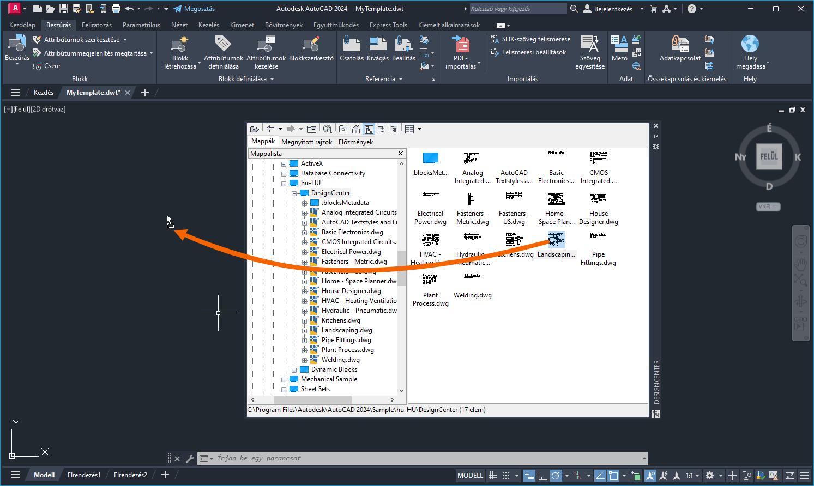Image resolution: width=814 pixels, height=486 pixels.
Task: Click the FELÜL face on ViewCube
Action: tap(769, 157)
